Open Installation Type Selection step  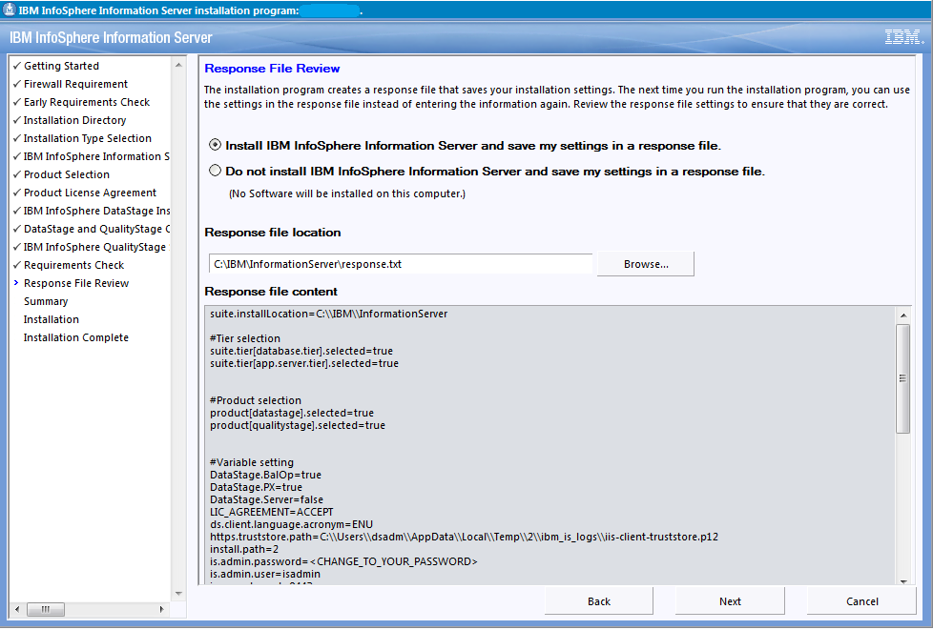click(x=88, y=138)
